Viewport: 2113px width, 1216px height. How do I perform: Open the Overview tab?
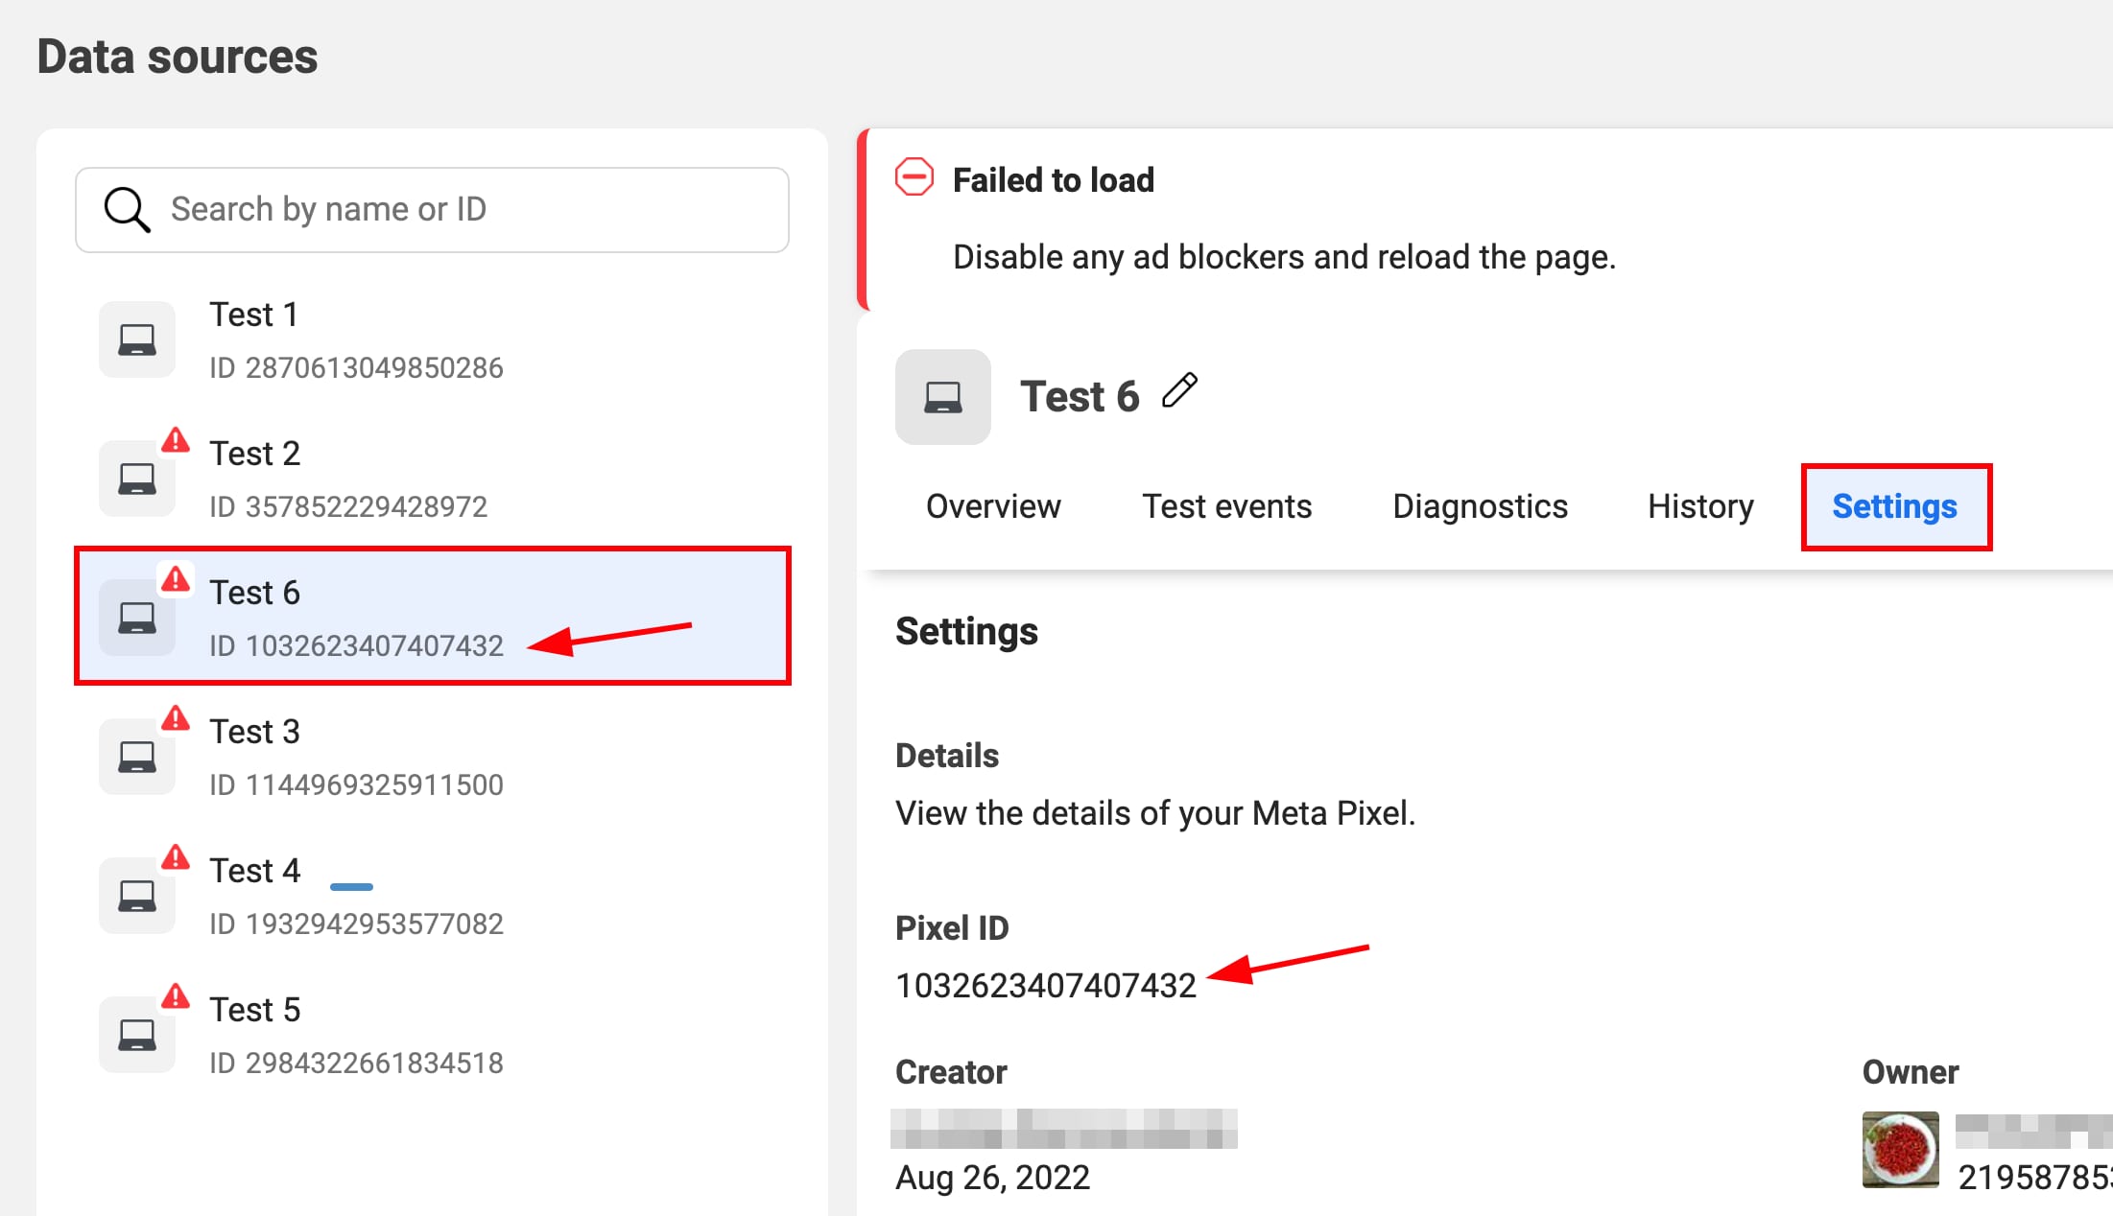tap(993, 506)
